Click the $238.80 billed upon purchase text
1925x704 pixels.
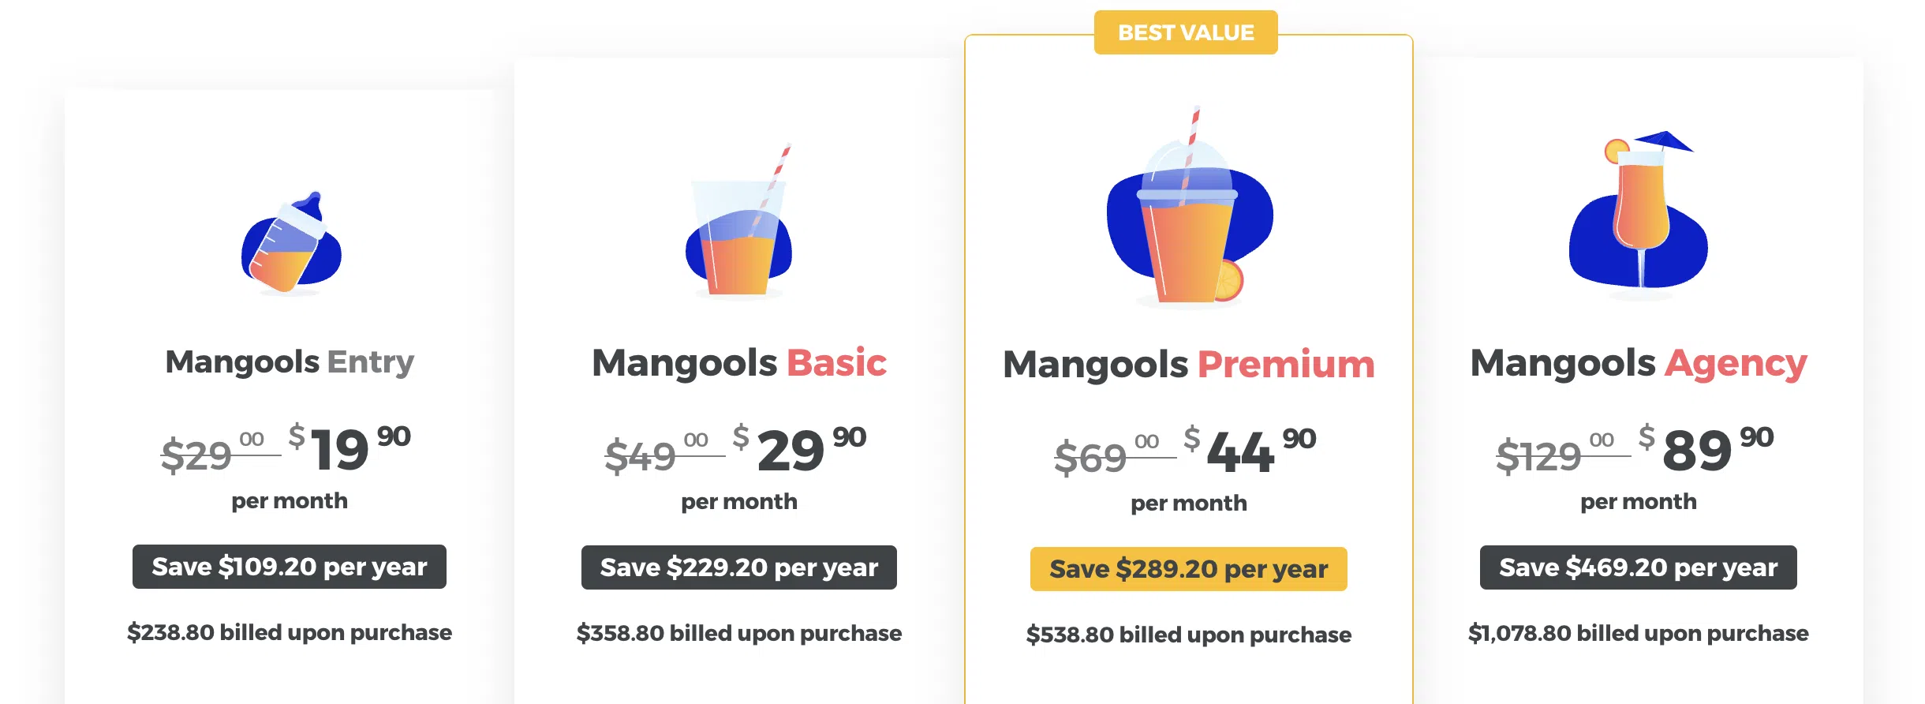pyautogui.click(x=290, y=632)
